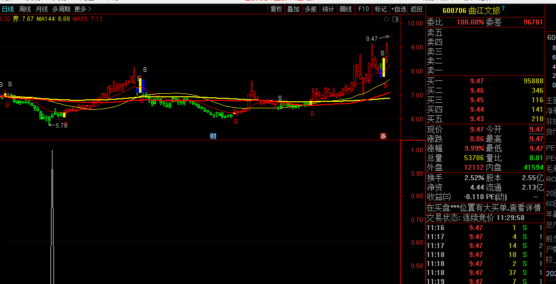
Task: Toggle the 多股 multi-stock view
Action: coord(310,9)
